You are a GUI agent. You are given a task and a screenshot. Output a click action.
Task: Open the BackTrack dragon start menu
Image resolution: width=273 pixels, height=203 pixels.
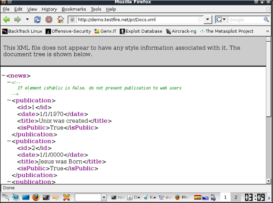point(5,197)
